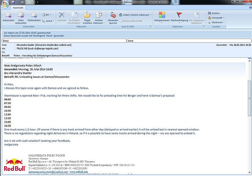Viewport: 252px width, 176px height.
Task: Open the IM dropdown
Action: [x=46, y=15]
